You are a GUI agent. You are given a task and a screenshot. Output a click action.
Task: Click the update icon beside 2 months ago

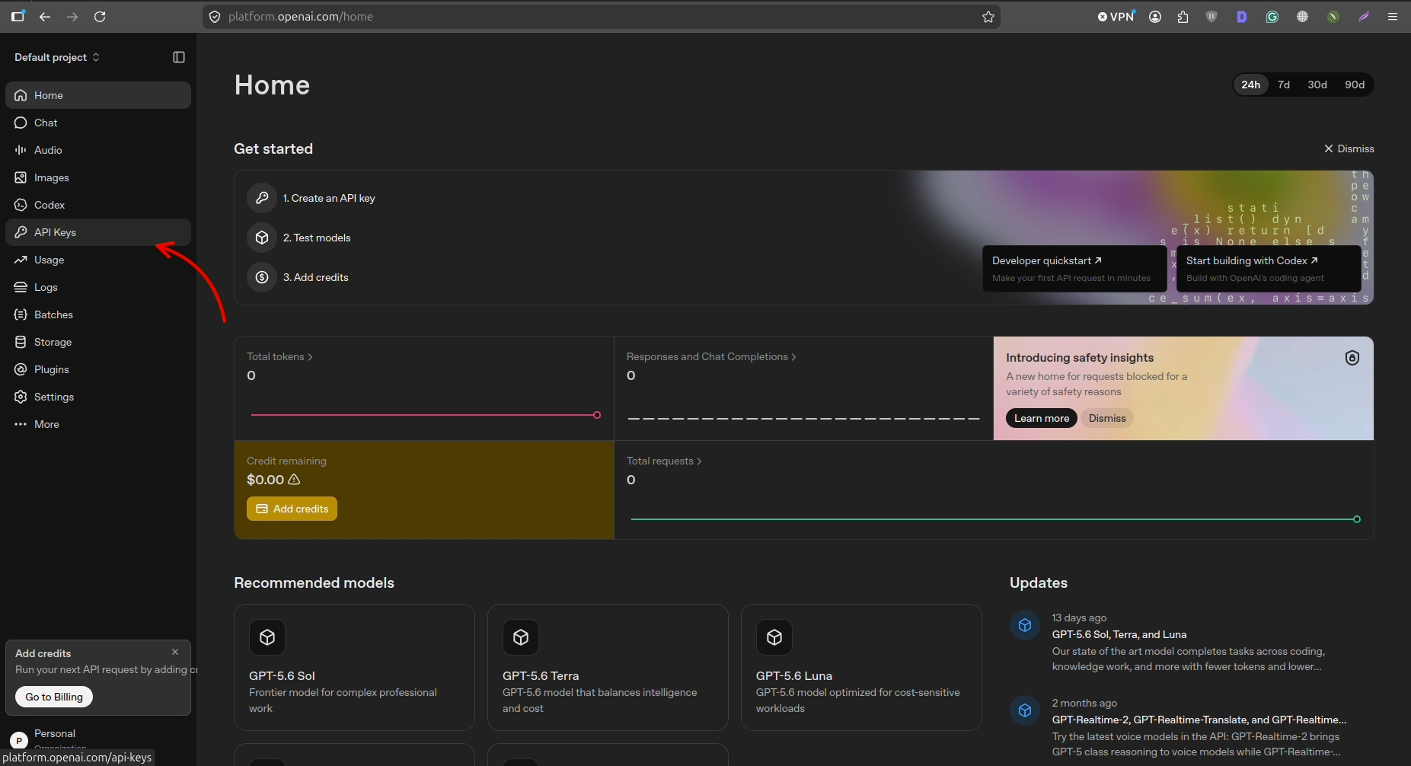pos(1025,710)
